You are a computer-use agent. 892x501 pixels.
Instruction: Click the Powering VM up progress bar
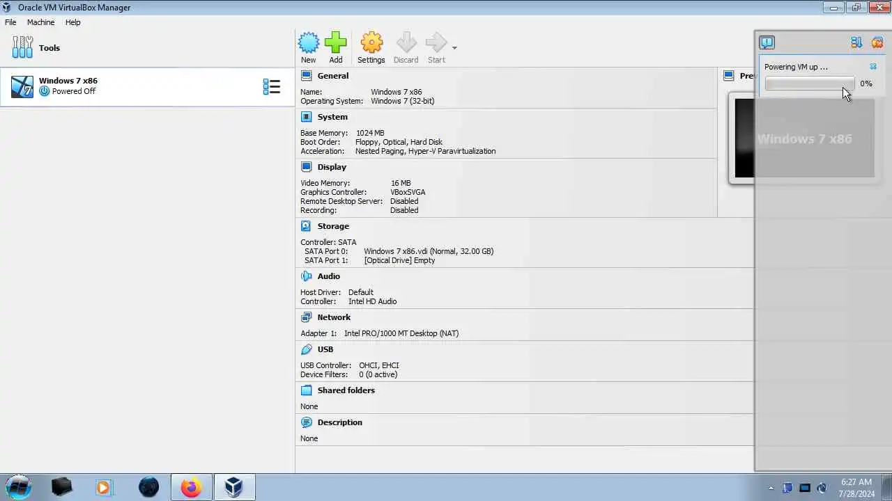coord(810,83)
